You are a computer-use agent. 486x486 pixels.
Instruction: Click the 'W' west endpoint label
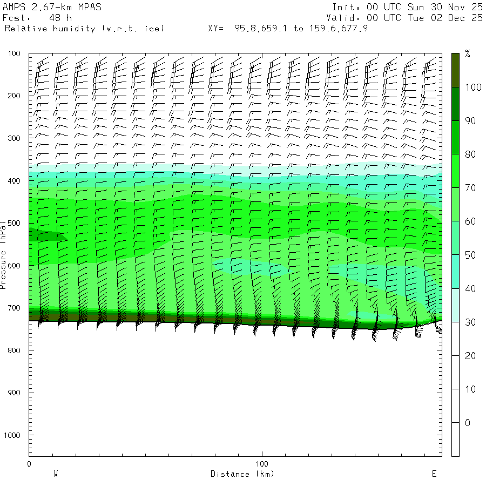[x=56, y=474]
